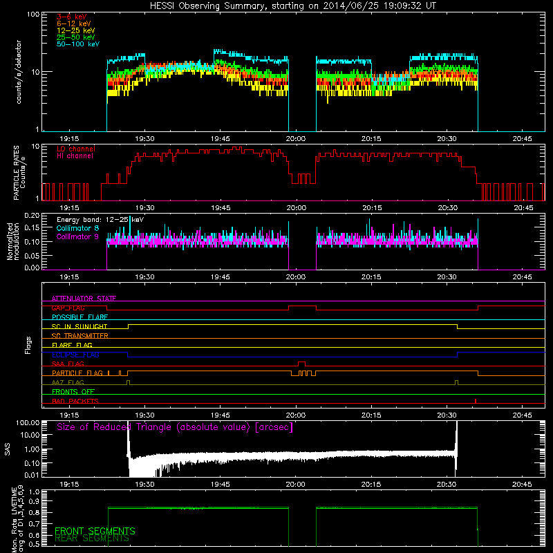Click the FLARE_FLAG label

72,345
